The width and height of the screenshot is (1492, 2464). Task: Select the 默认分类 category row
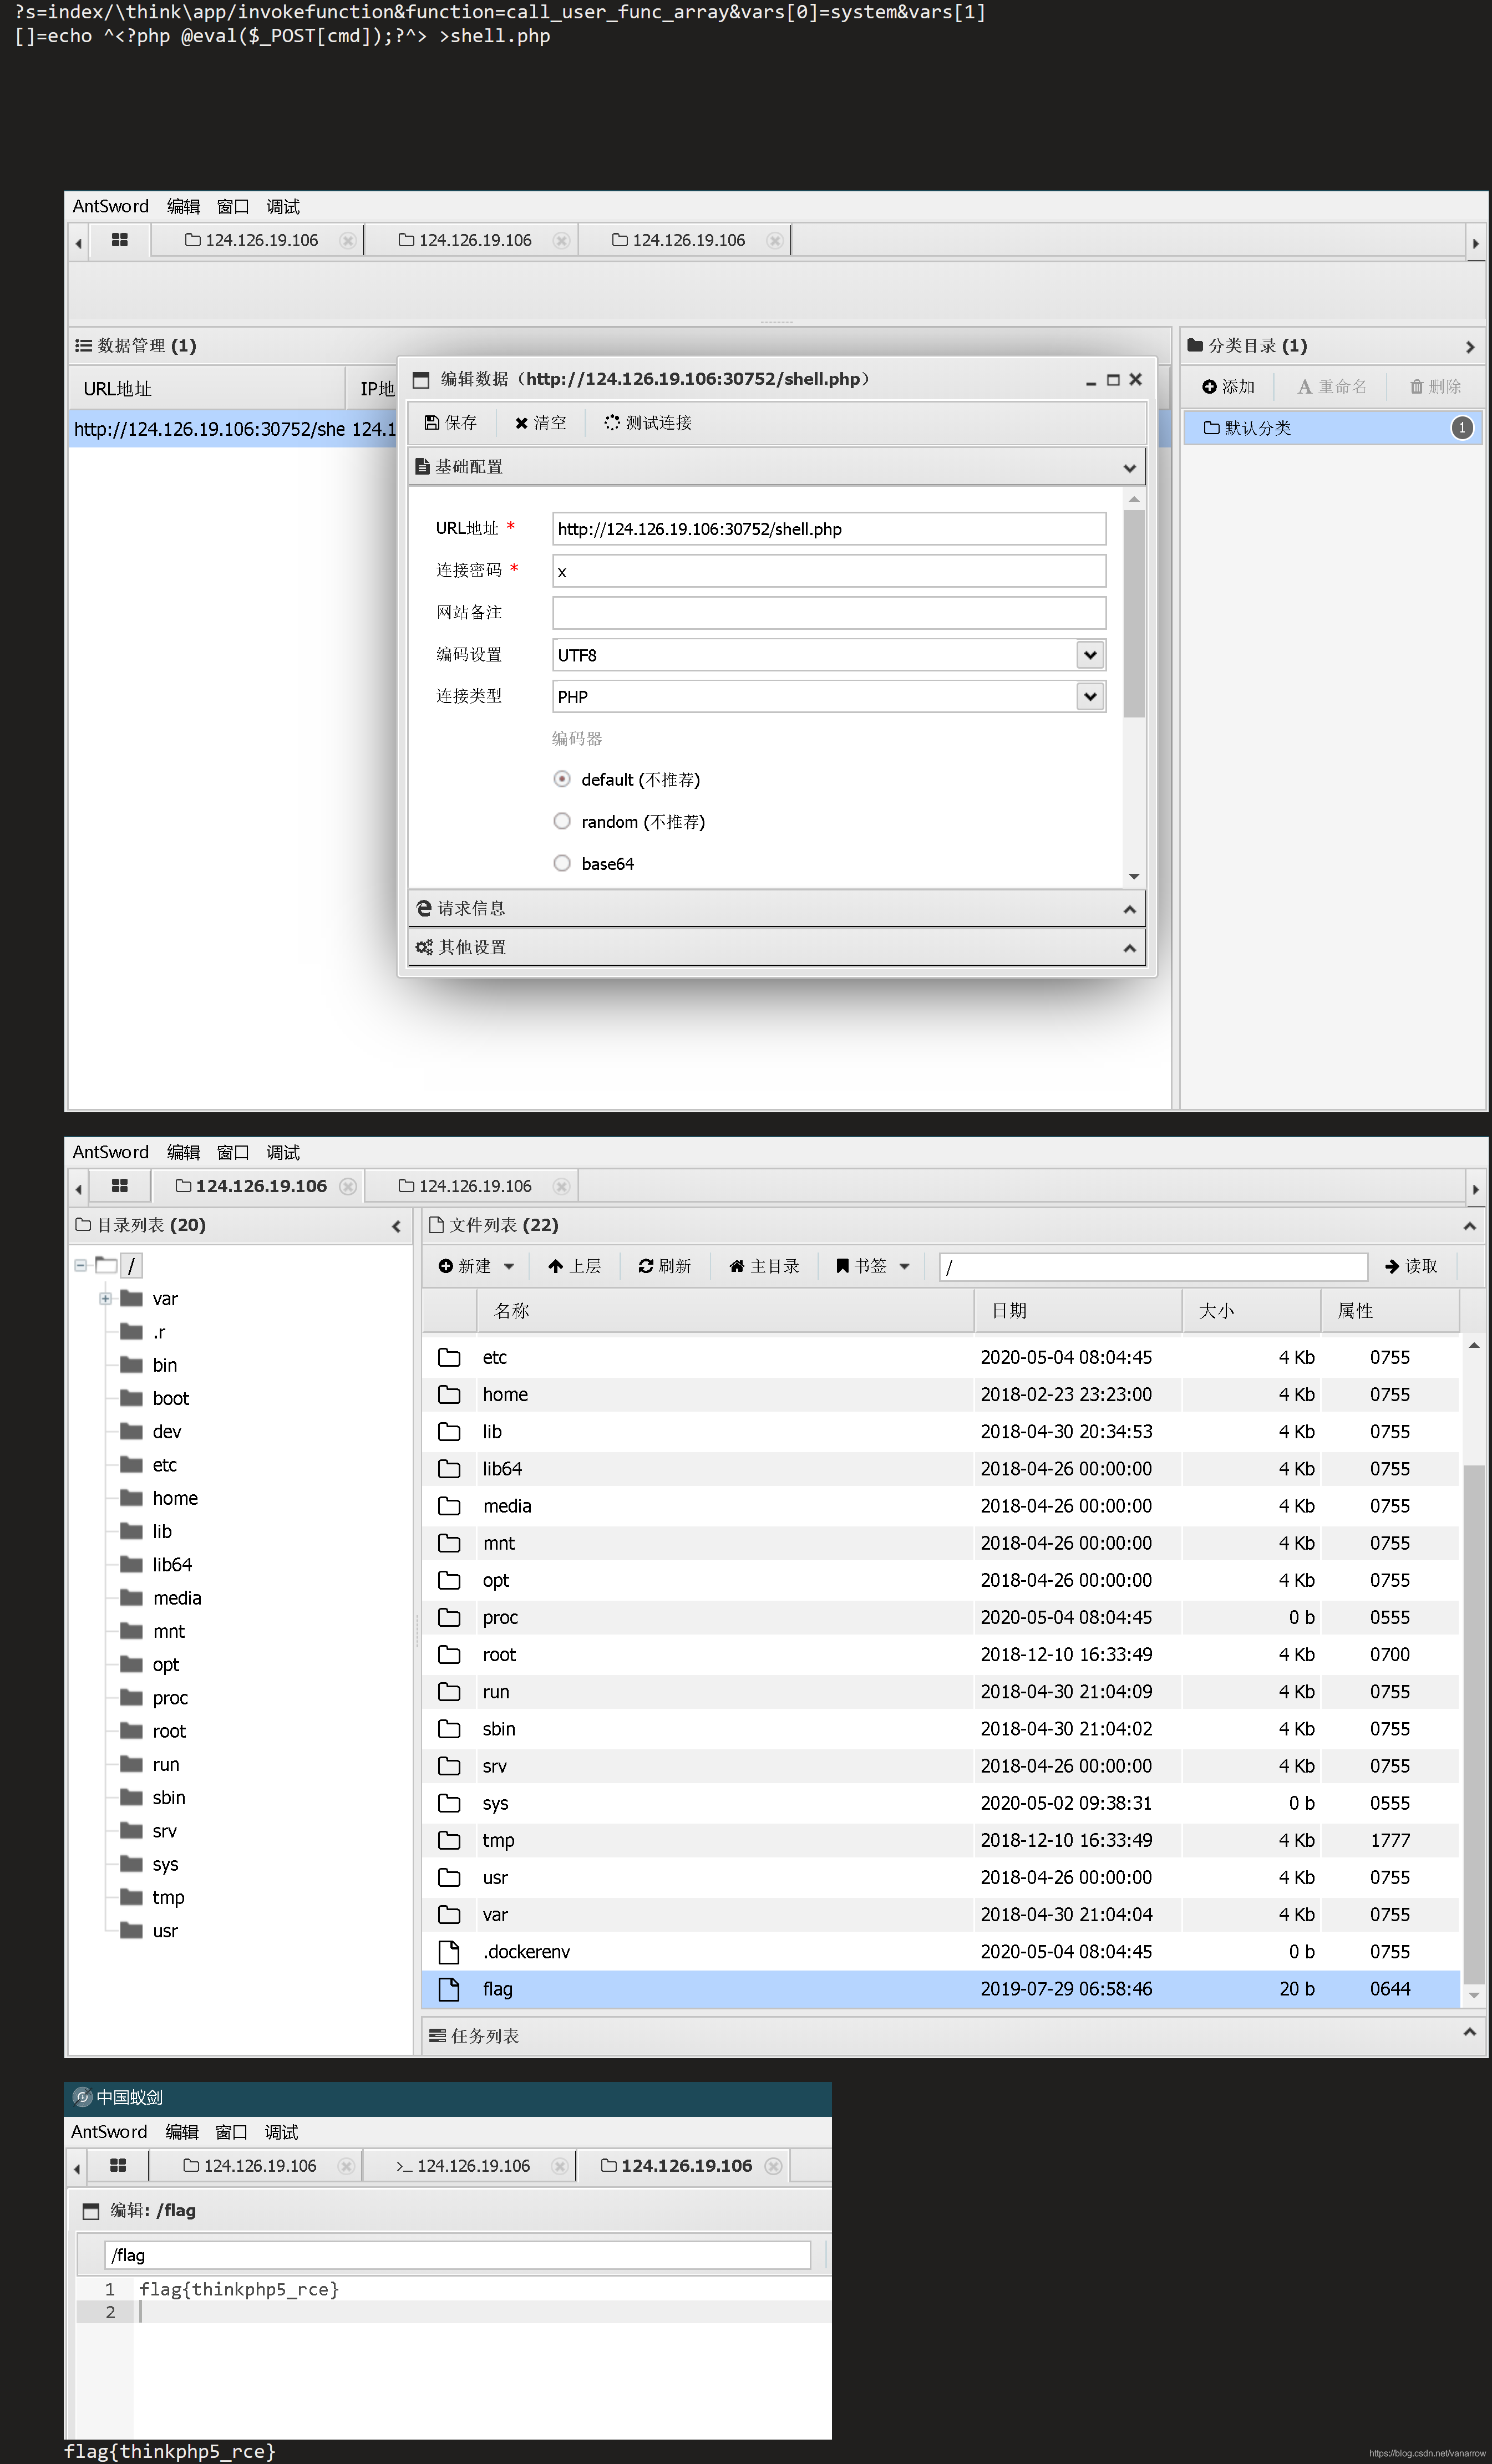(x=1332, y=428)
